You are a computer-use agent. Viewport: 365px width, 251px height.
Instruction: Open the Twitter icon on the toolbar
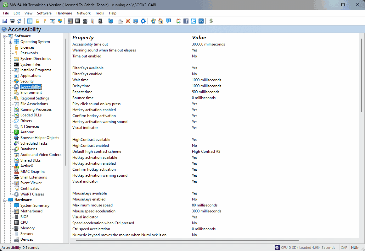[193, 21]
